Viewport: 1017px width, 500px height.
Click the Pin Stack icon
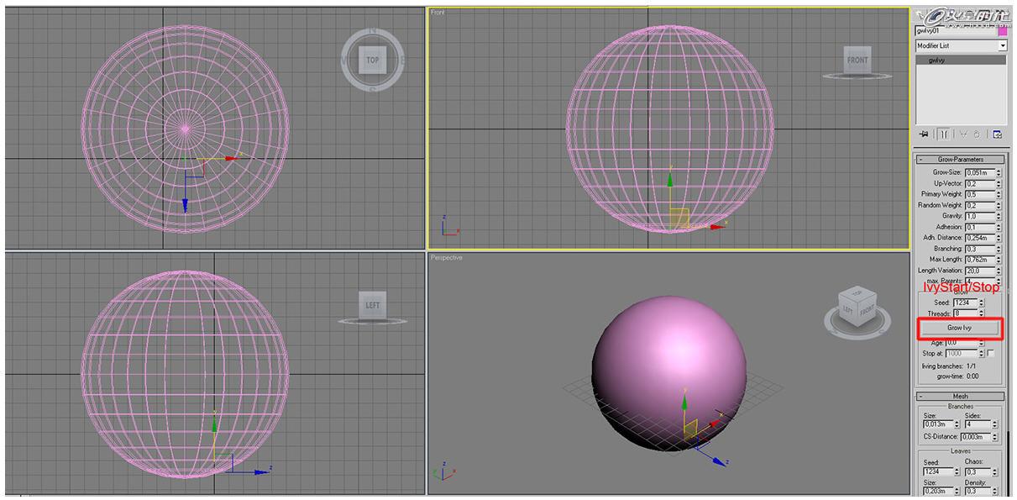[x=923, y=134]
